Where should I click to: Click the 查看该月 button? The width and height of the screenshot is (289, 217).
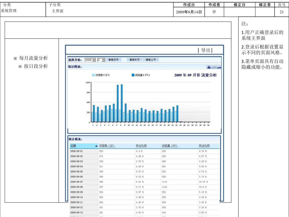pyautogui.click(x=113, y=60)
